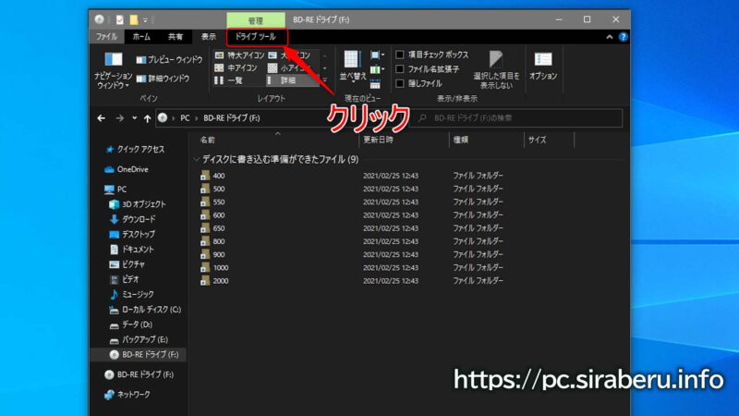
Task: Sort by 更新日時 column header
Action: pyautogui.click(x=378, y=141)
